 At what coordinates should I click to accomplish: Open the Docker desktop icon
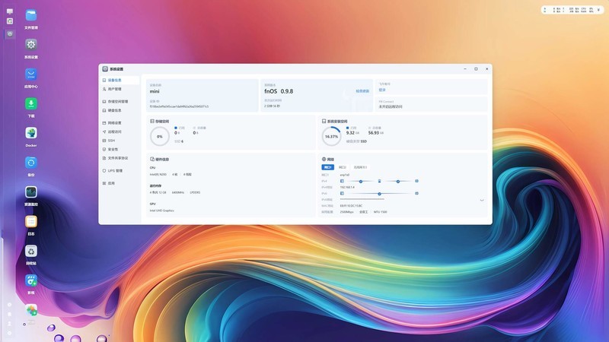(x=31, y=133)
